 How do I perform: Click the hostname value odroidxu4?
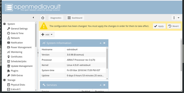coord(72,50)
